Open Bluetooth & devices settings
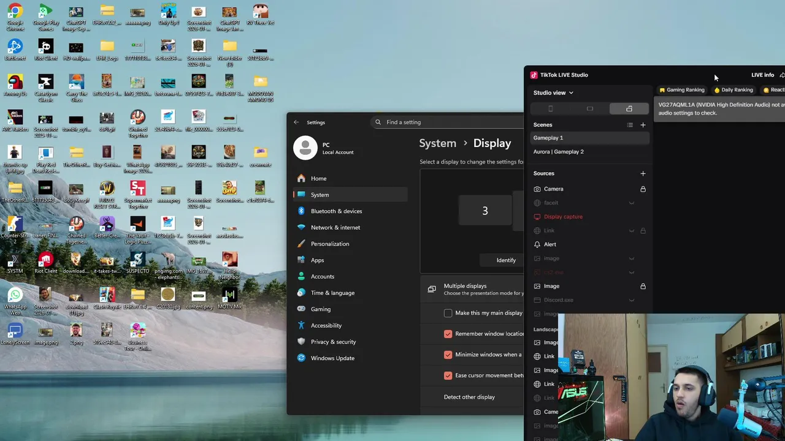 point(350,211)
